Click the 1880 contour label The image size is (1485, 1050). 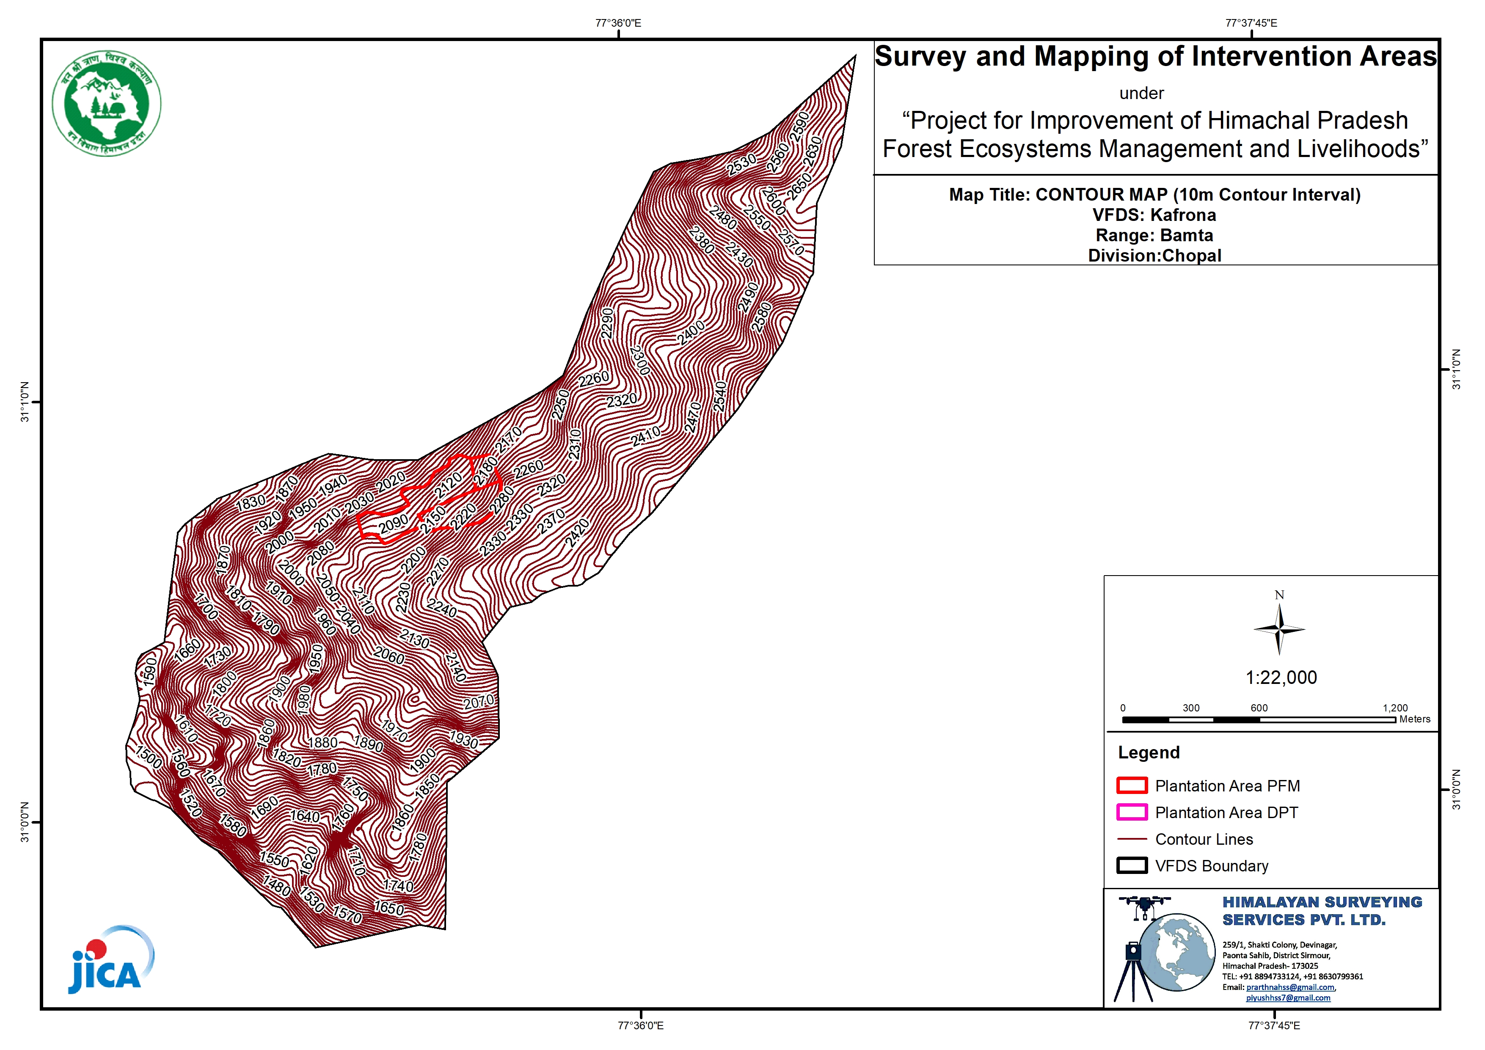coord(322,743)
